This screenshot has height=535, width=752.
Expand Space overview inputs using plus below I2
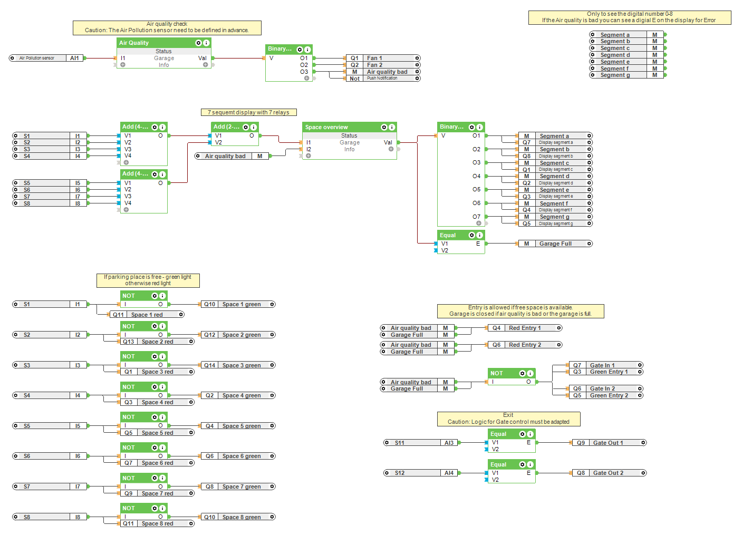pyautogui.click(x=308, y=156)
